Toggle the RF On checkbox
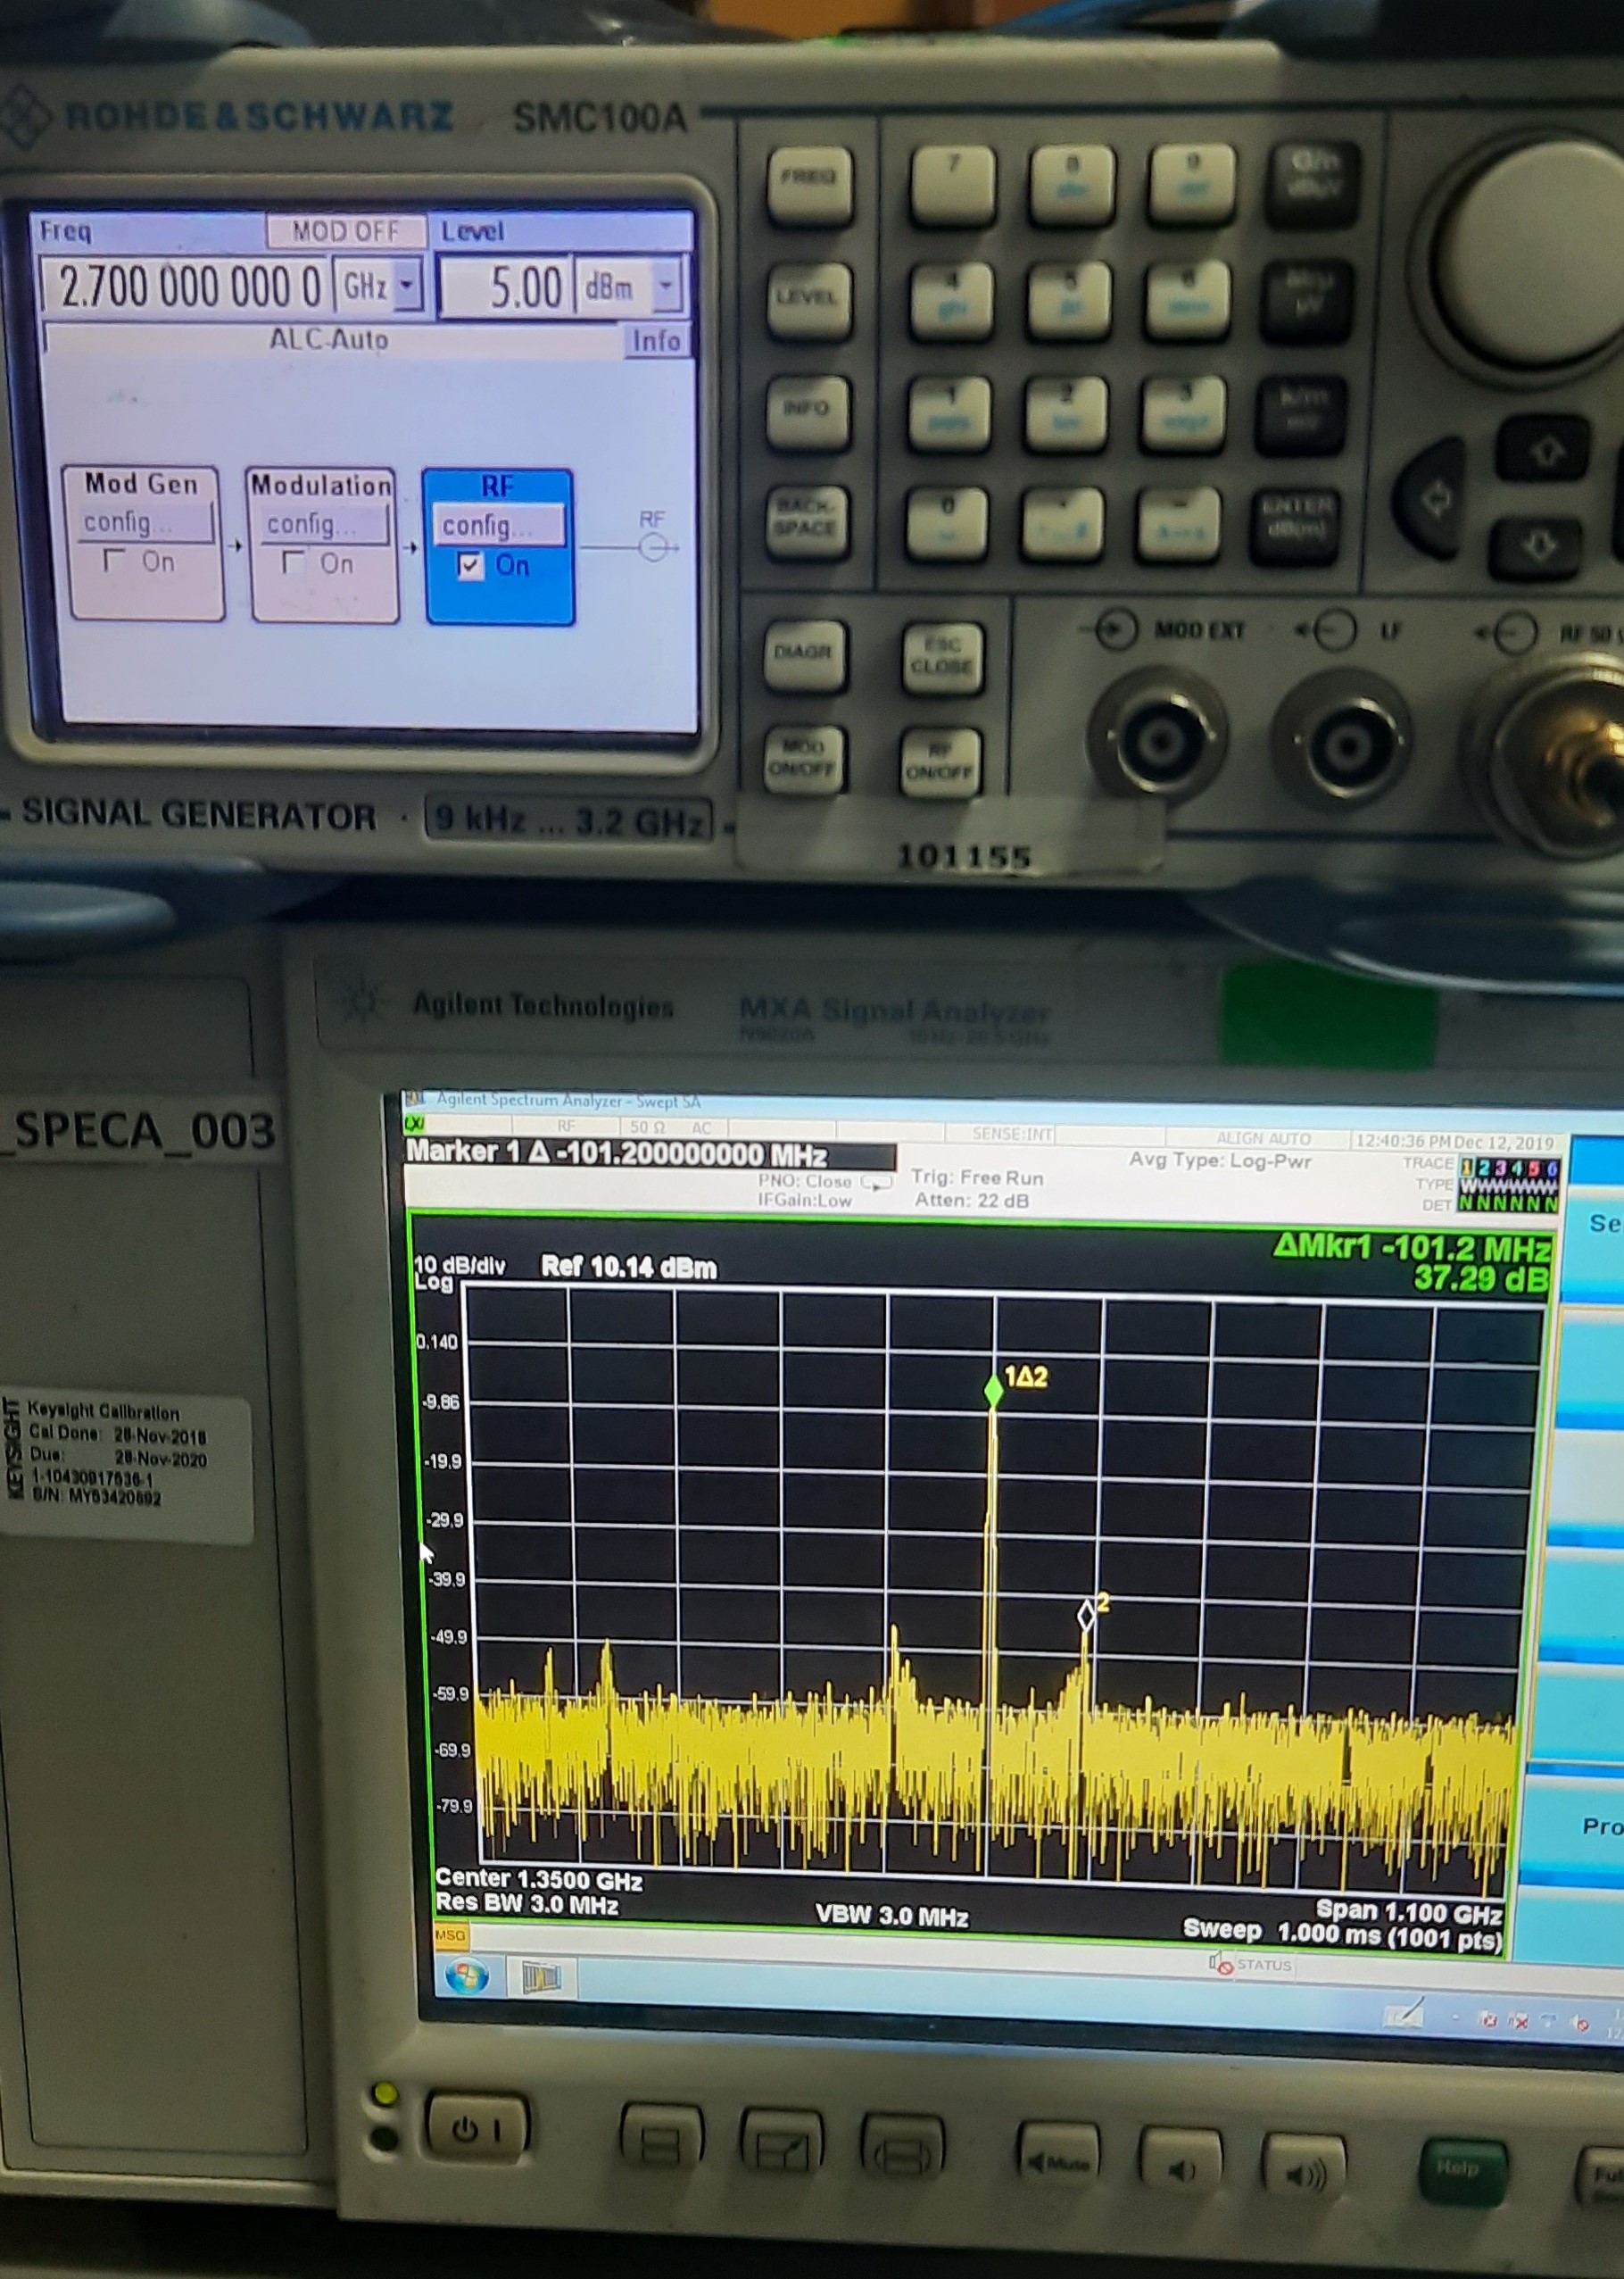Image resolution: width=1624 pixels, height=2279 pixels. [470, 566]
